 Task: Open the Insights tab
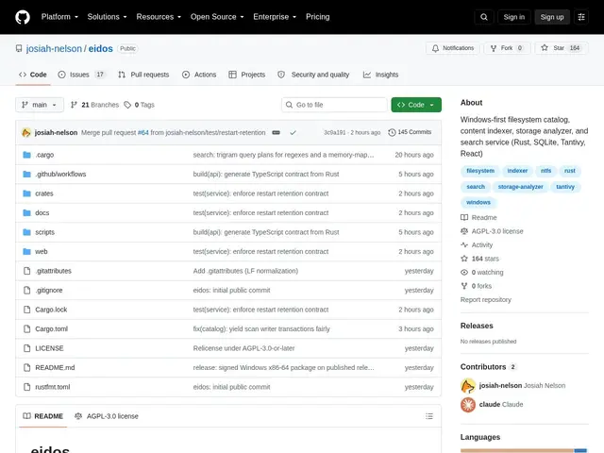(x=381, y=75)
